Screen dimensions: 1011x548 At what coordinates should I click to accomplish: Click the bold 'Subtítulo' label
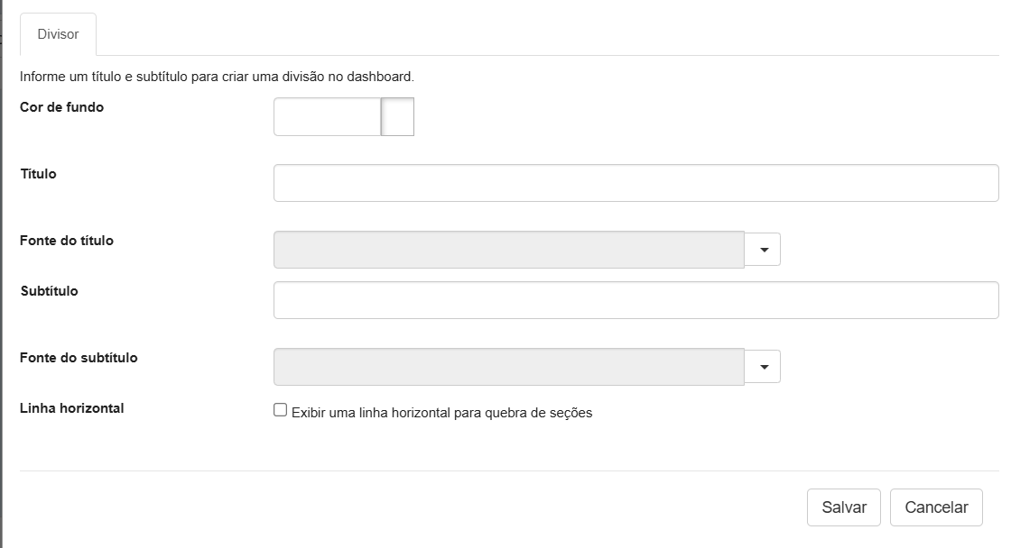[x=49, y=291]
